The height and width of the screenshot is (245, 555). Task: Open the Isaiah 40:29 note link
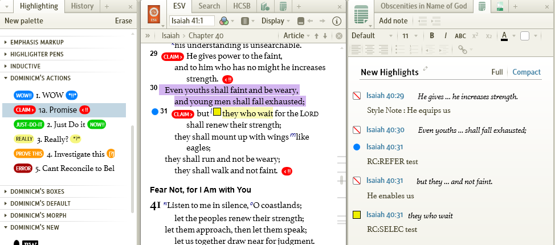[385, 96]
